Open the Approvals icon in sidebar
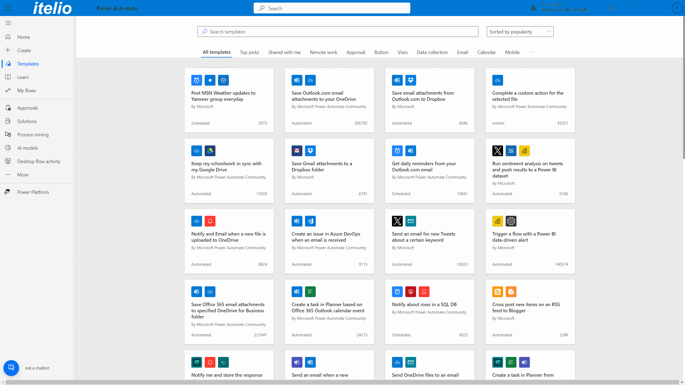 click(8, 108)
